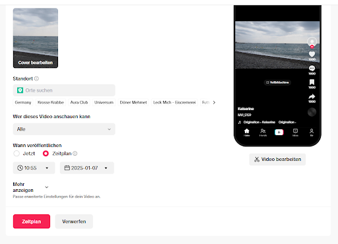Click the Vollbildschirm button in preview
Viewport: 338px width, 244px height.
click(277, 82)
